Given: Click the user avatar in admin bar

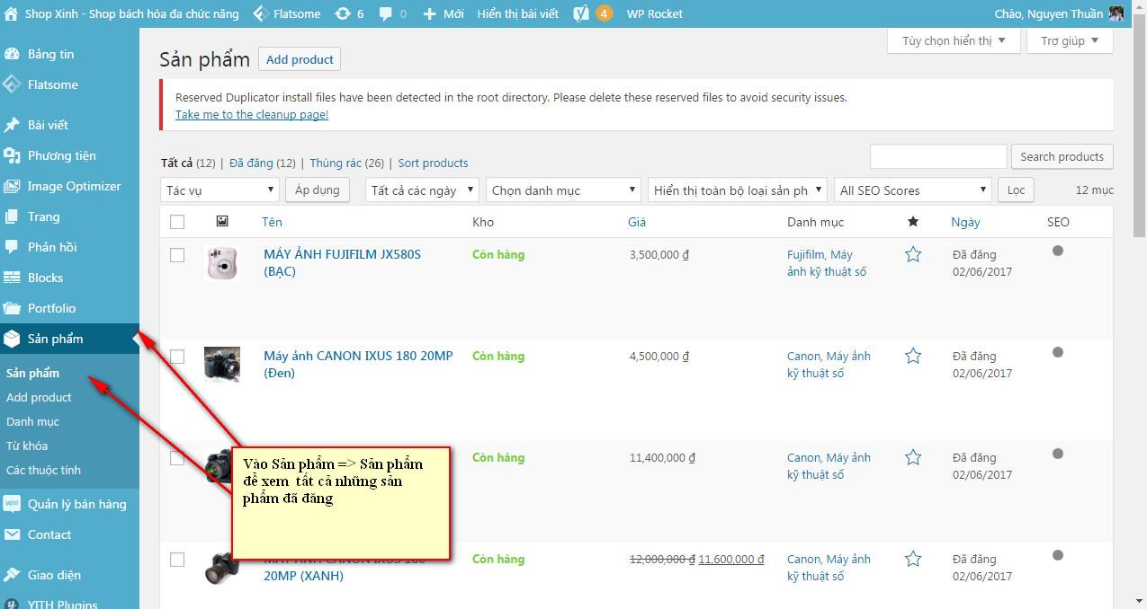Looking at the screenshot, I should click(x=1116, y=13).
